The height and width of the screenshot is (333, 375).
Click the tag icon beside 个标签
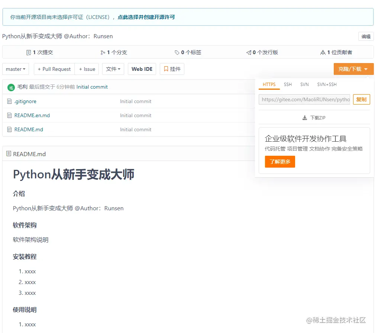pyautogui.click(x=177, y=53)
